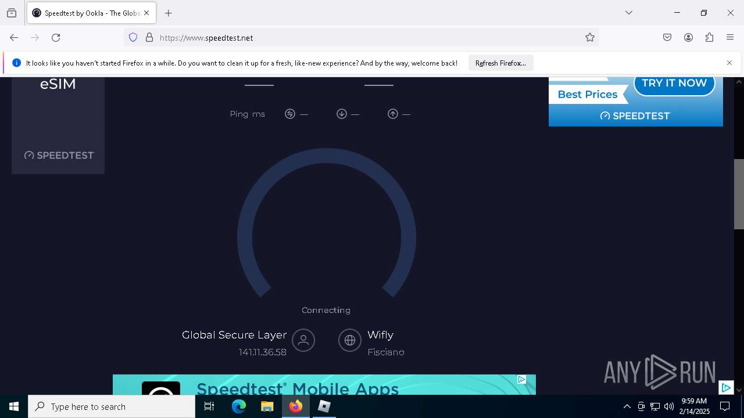Click the idle latency ping icon
The image size is (744, 418).
point(290,114)
